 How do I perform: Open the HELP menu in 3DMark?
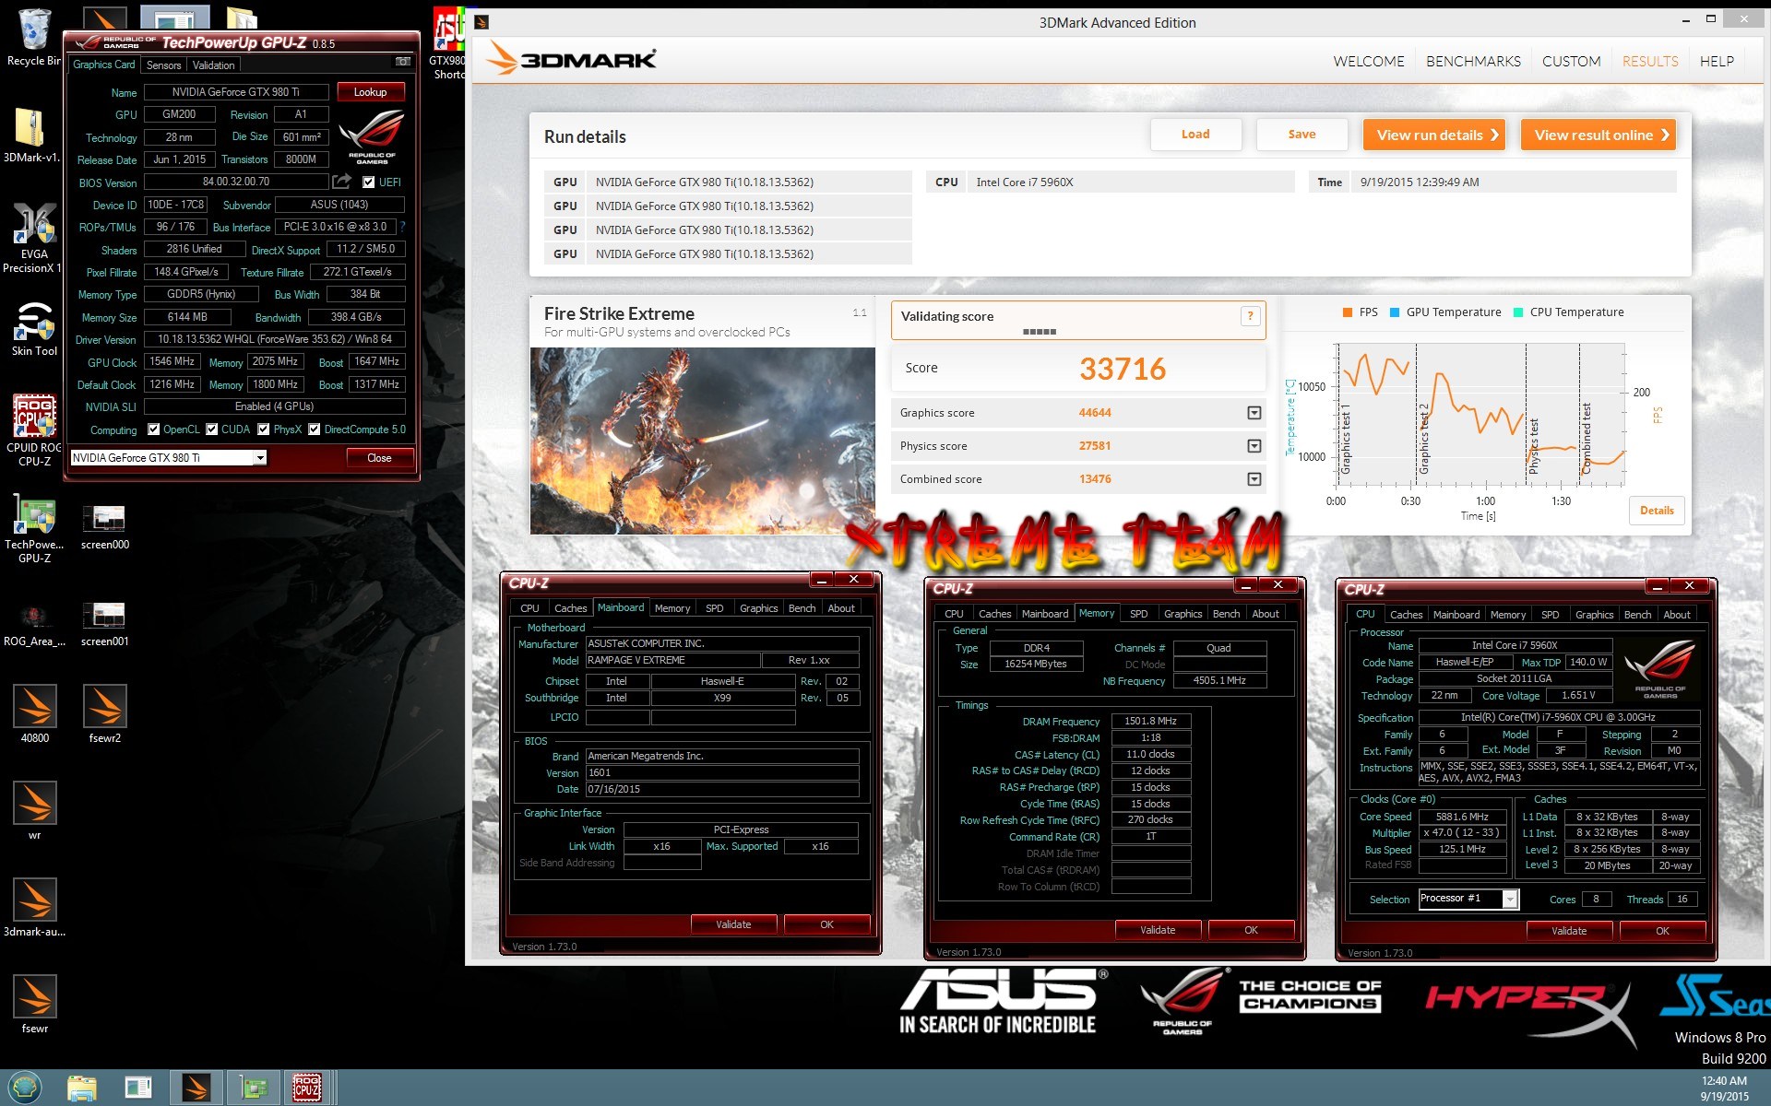point(1717,62)
